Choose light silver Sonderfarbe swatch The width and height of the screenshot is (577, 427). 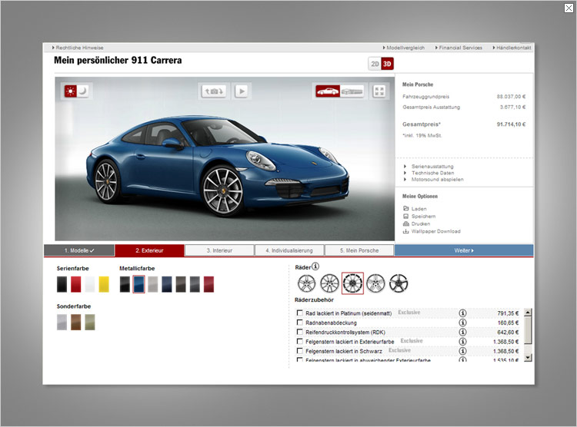[62, 323]
